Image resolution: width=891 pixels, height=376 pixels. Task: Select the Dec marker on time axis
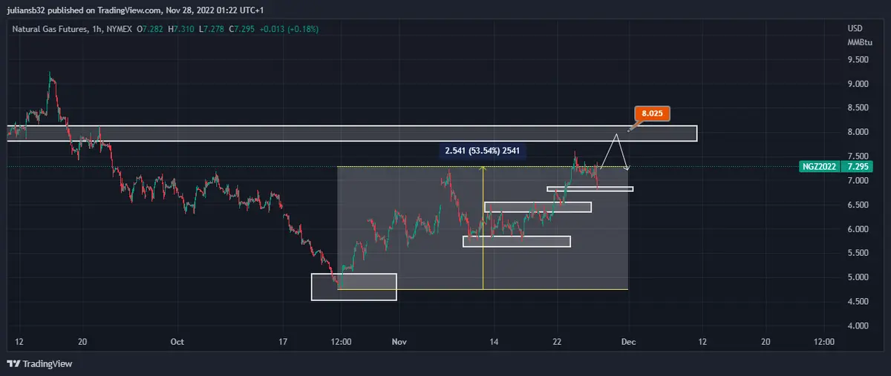point(629,342)
